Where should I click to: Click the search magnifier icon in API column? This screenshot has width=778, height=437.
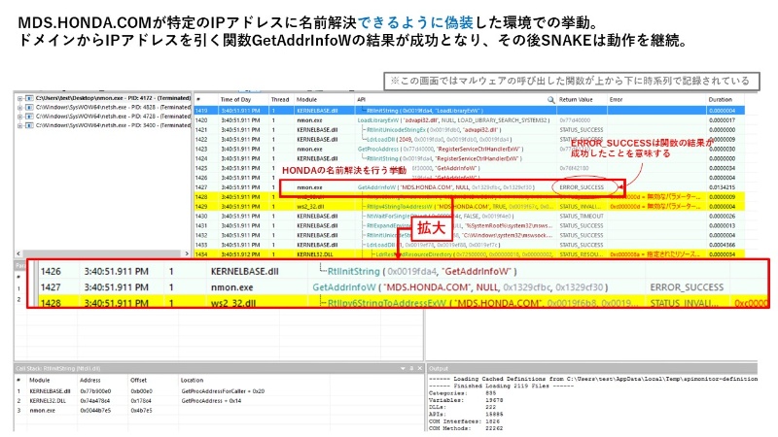[550, 100]
